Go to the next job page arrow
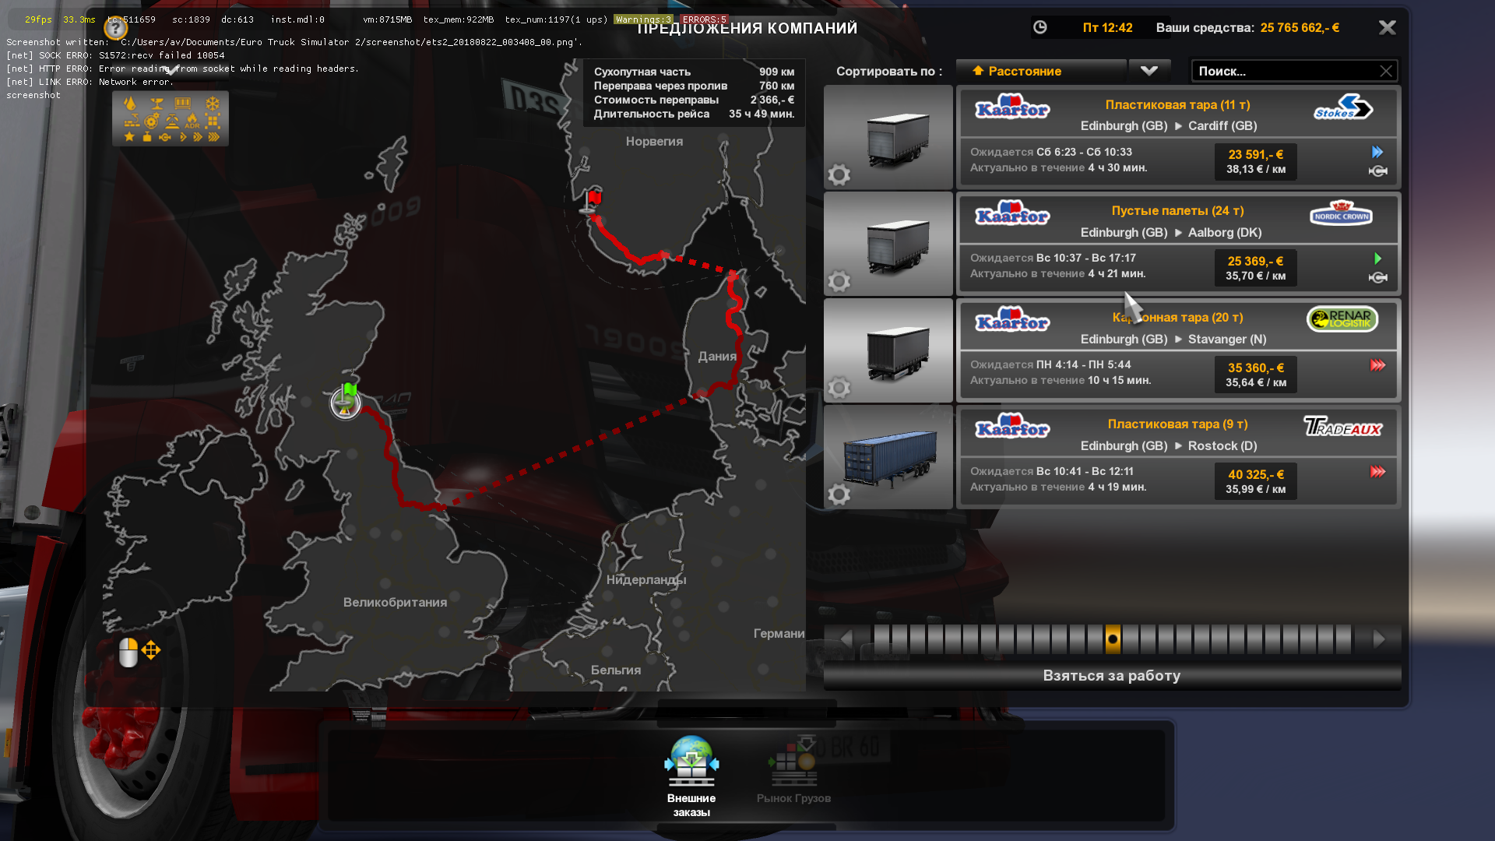Viewport: 1495px width, 841px height. pyautogui.click(x=1378, y=639)
